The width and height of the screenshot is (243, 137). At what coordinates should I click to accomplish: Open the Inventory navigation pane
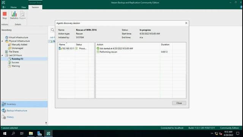(24, 104)
